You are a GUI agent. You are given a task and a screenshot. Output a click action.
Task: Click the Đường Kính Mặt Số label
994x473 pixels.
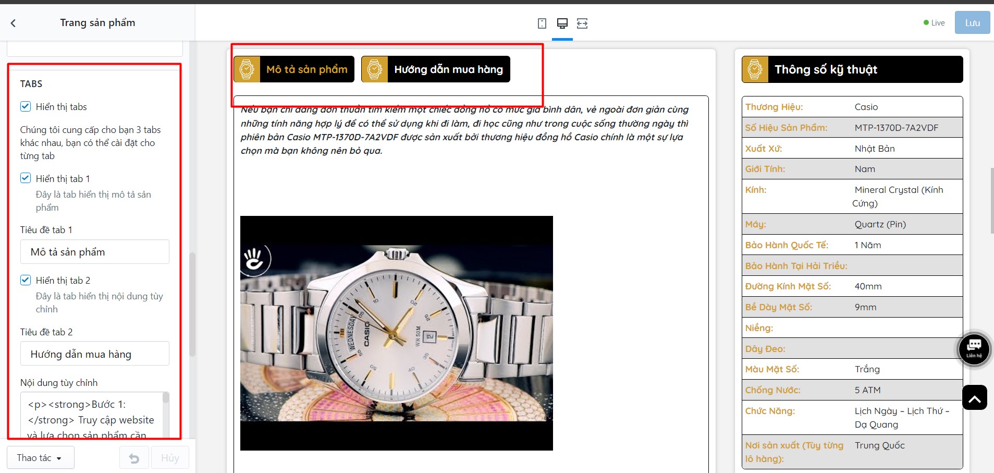pos(788,286)
